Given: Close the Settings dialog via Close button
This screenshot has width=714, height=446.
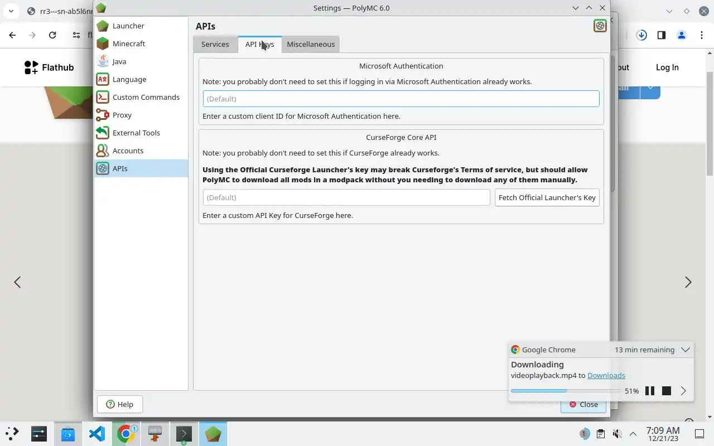Looking at the screenshot, I should coord(583,405).
